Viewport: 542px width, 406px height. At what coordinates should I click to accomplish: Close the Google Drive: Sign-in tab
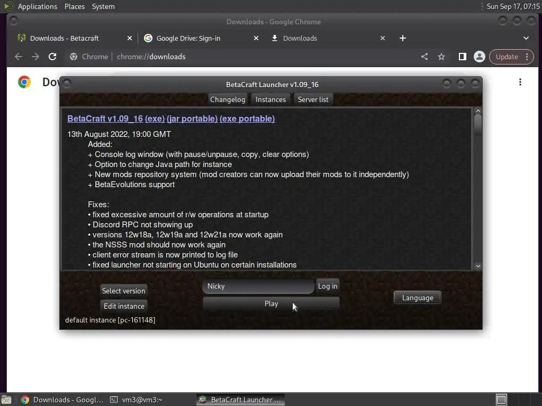point(256,38)
